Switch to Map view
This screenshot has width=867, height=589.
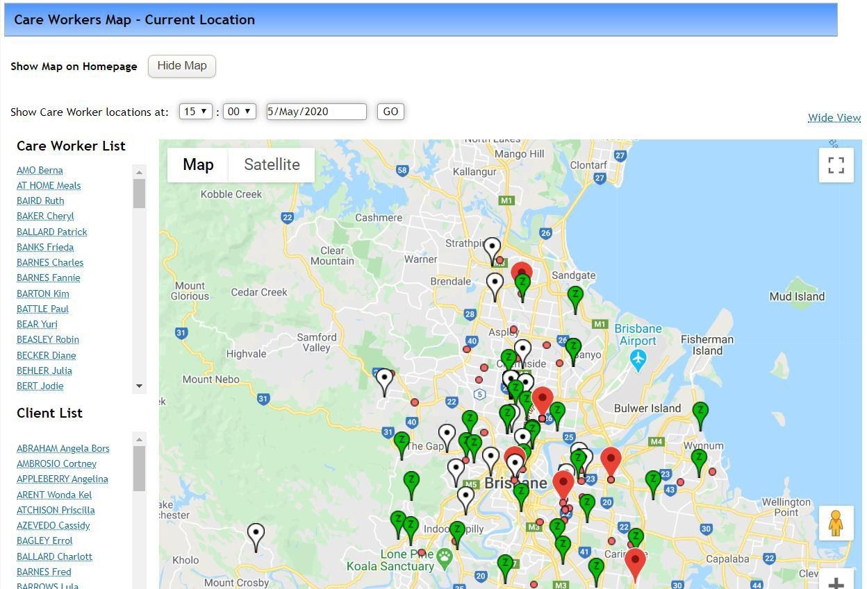coord(198,164)
